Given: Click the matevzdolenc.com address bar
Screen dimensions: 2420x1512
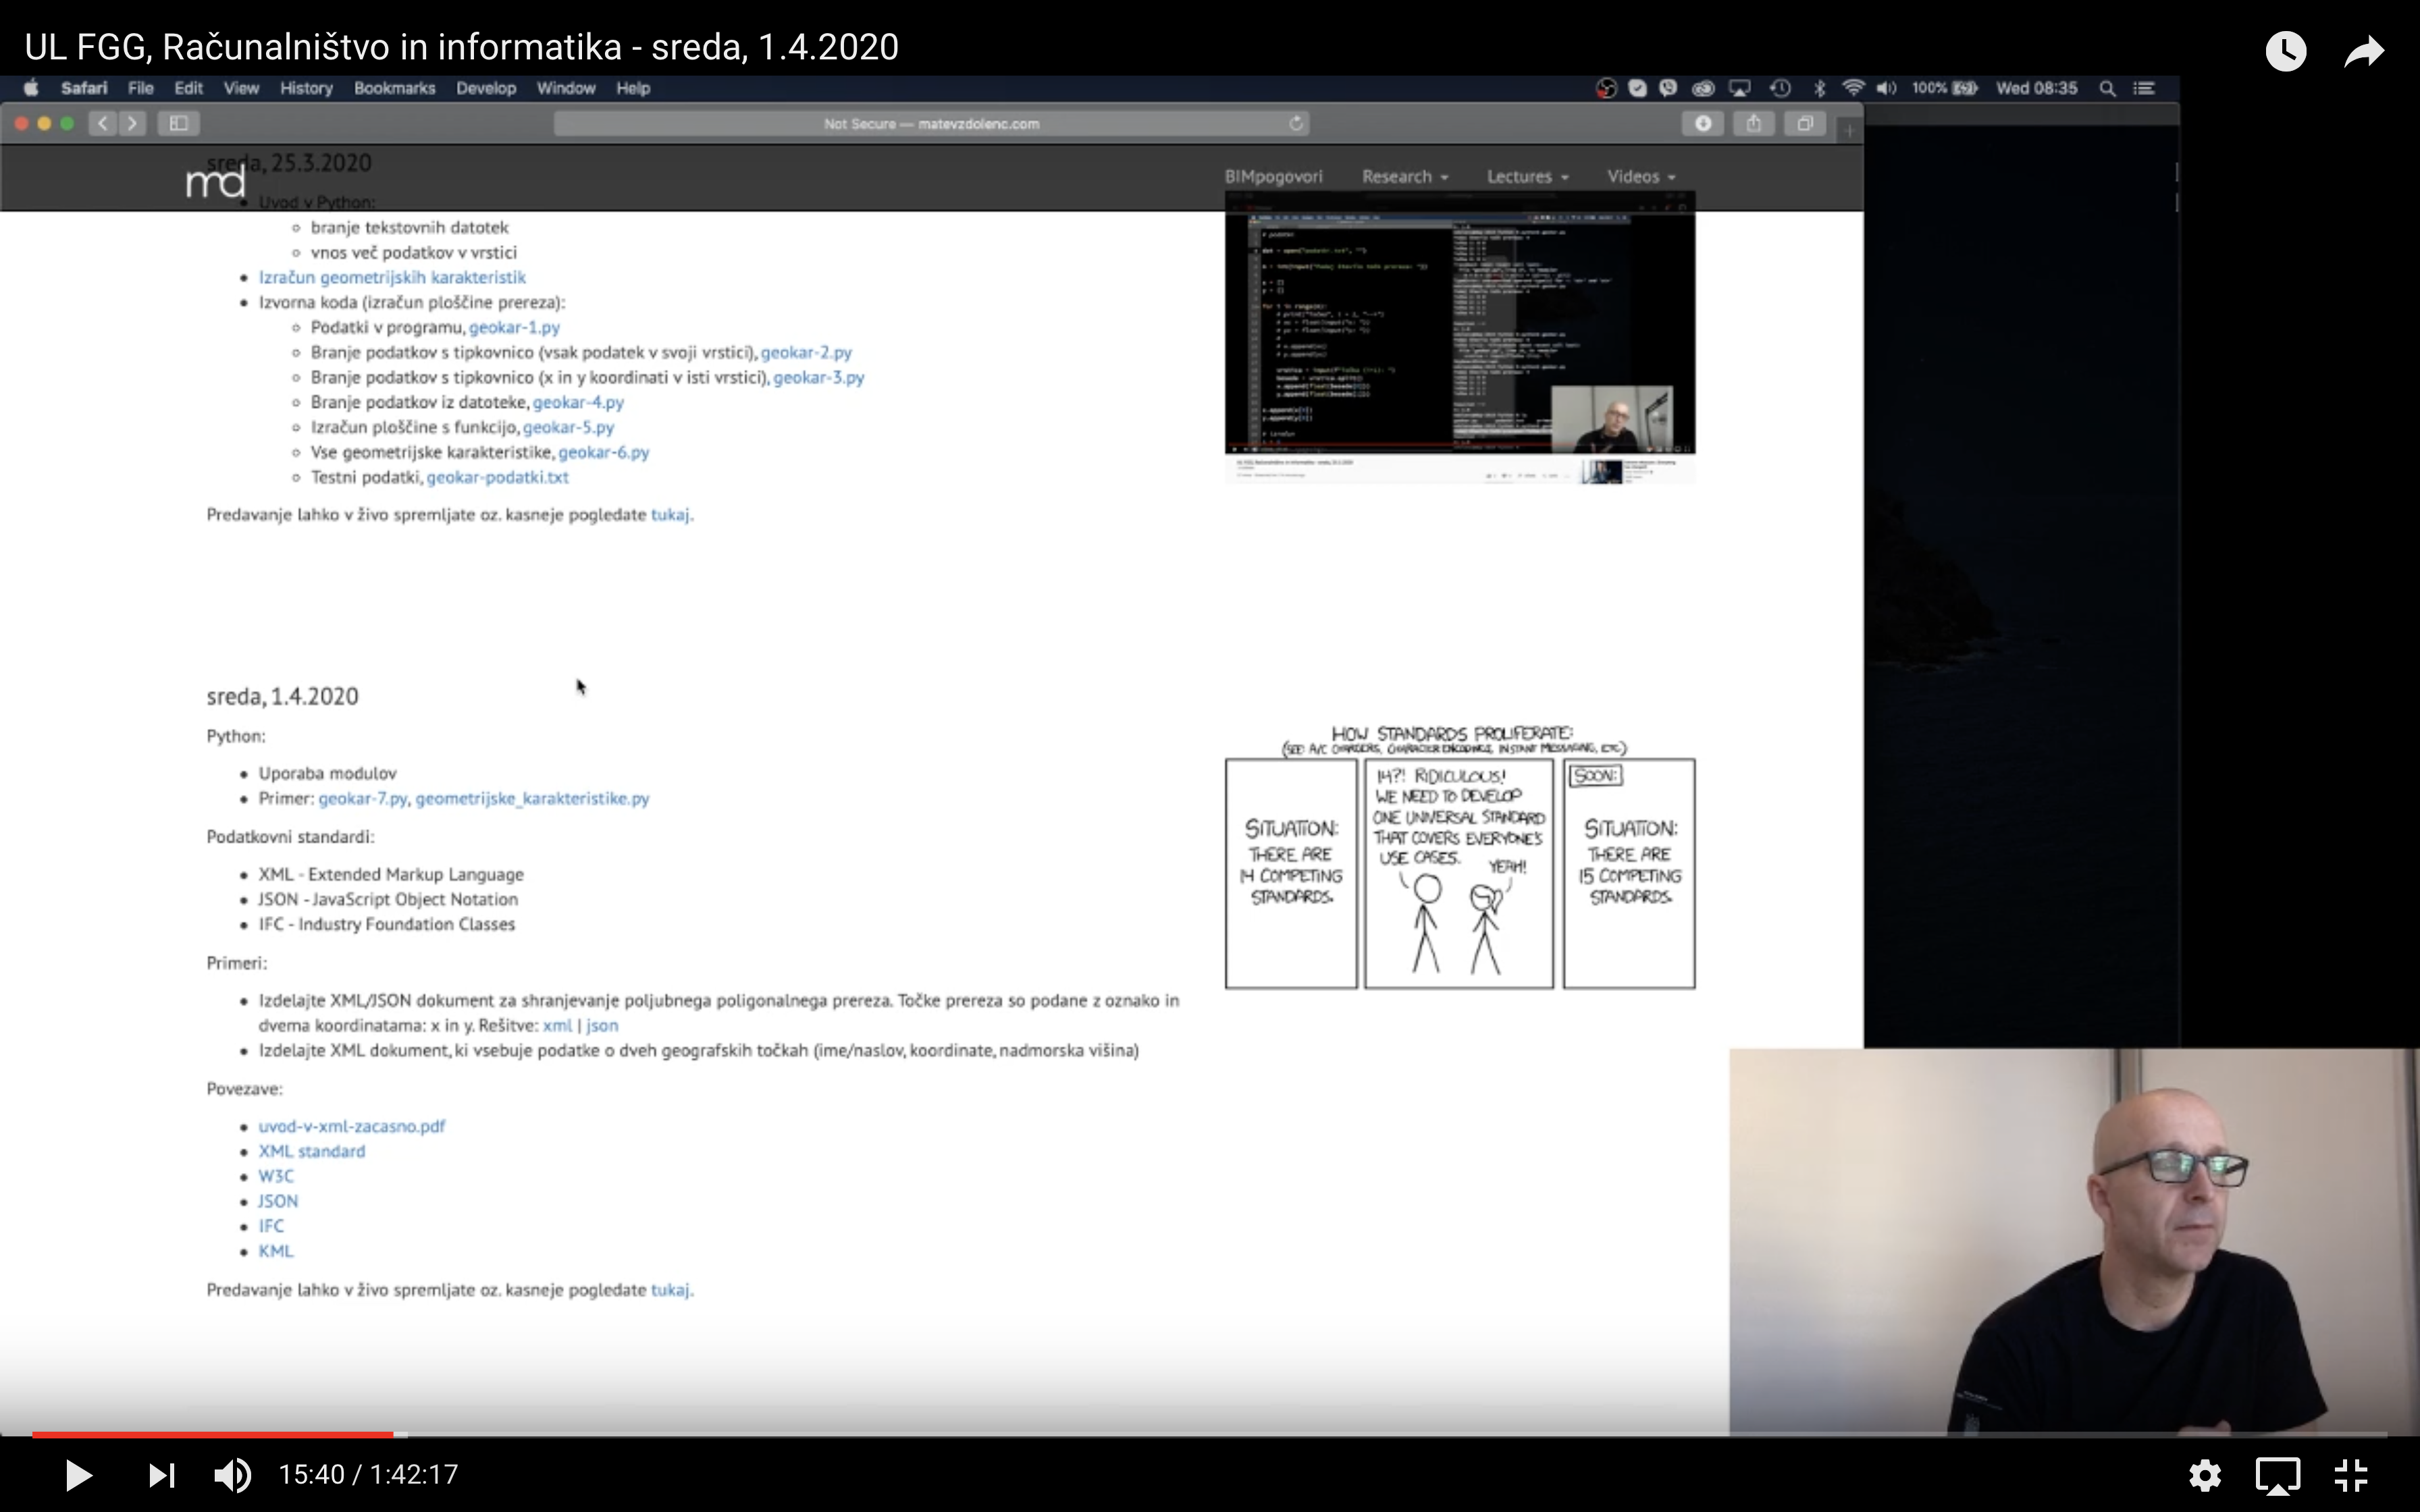Looking at the screenshot, I should (931, 123).
